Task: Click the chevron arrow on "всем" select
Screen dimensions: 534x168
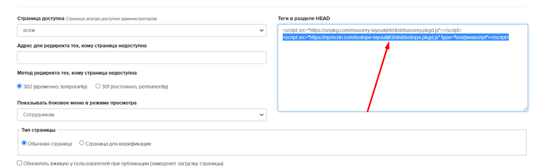Action: 261,31
